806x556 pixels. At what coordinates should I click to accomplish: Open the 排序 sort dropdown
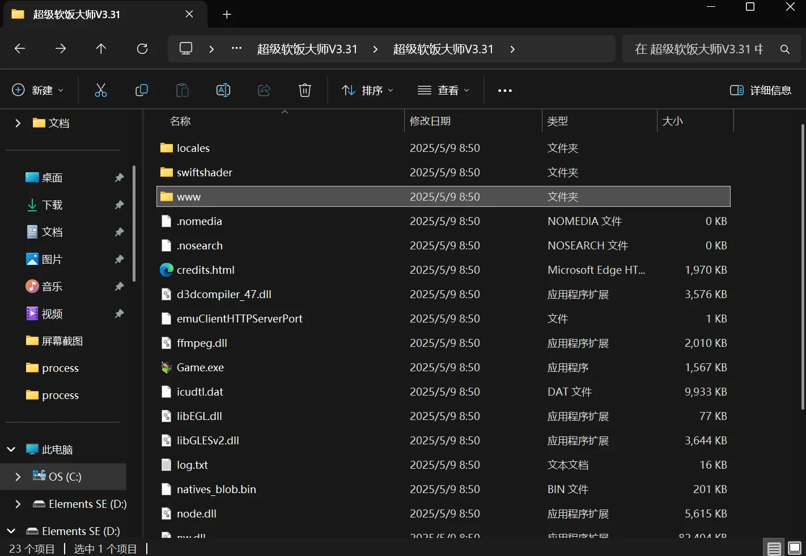367,90
